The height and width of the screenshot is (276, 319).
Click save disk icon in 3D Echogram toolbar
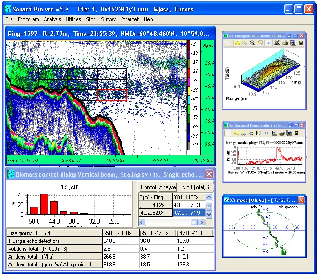pyautogui.click(x=300, y=43)
